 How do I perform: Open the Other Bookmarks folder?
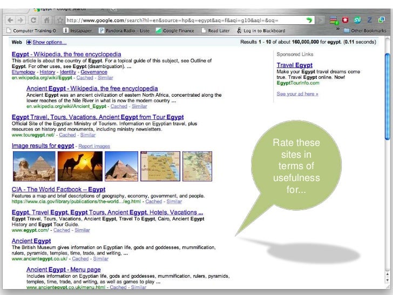pos(365,31)
